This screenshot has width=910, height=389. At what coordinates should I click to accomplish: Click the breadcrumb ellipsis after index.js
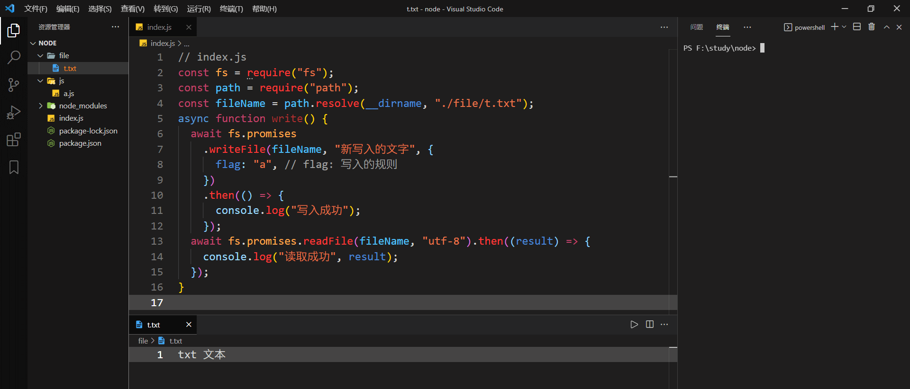pyautogui.click(x=187, y=44)
